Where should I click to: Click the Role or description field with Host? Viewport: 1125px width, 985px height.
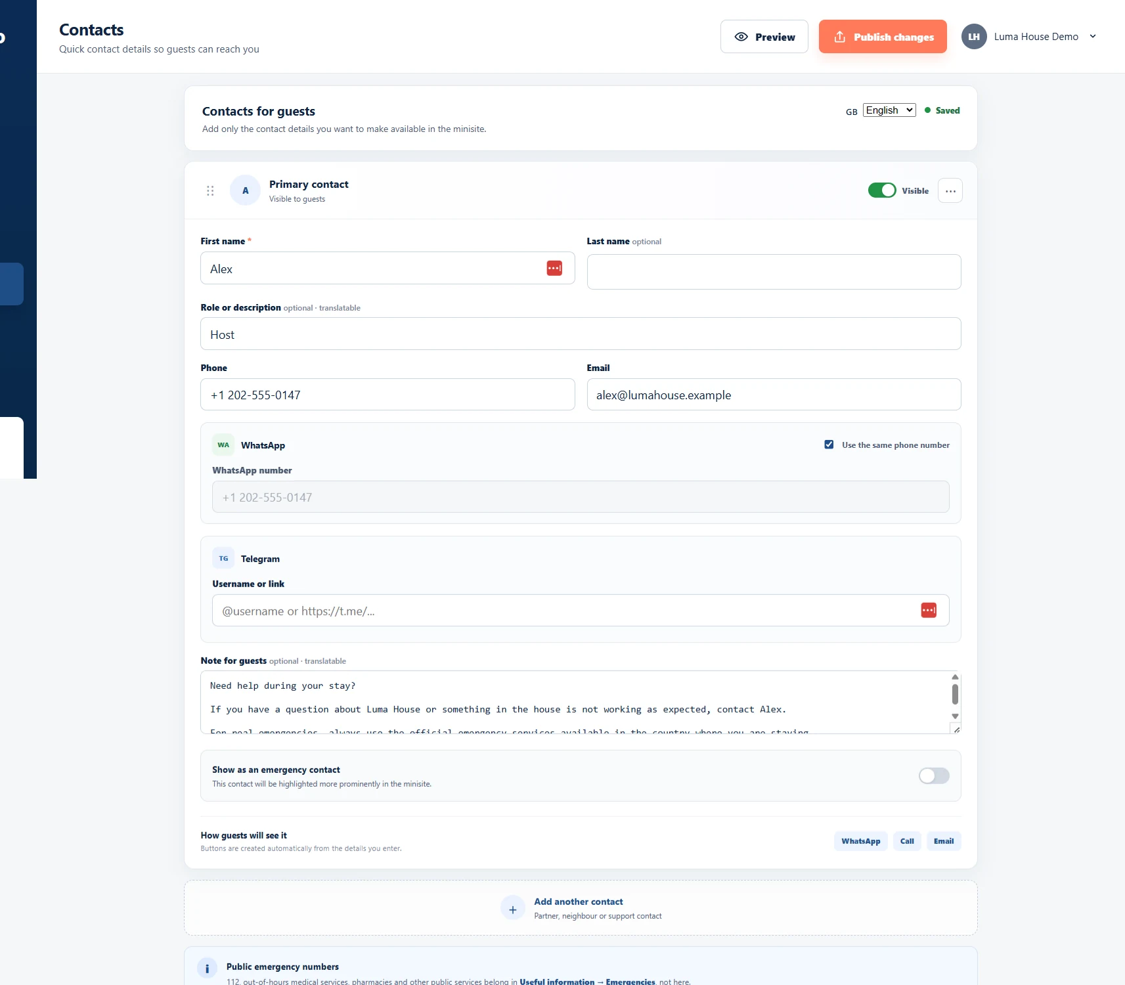pyautogui.click(x=581, y=334)
